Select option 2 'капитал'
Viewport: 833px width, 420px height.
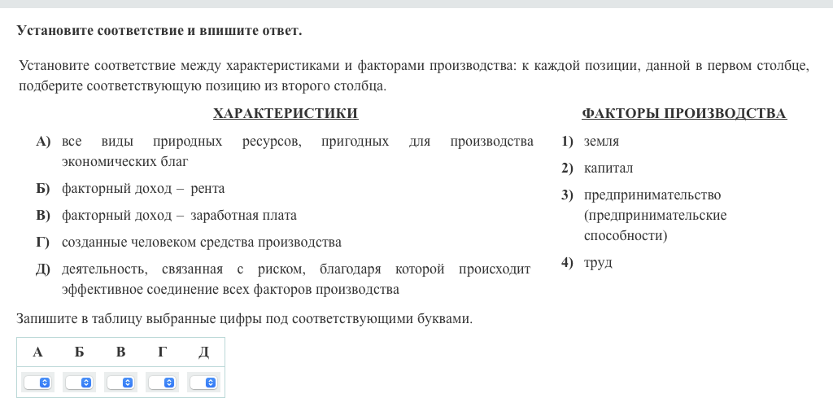[x=608, y=168]
